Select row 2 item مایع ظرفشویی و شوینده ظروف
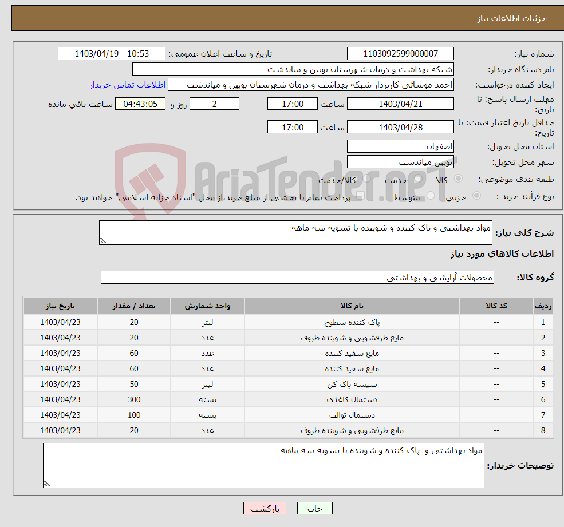This screenshot has height=527, width=564. (x=352, y=338)
